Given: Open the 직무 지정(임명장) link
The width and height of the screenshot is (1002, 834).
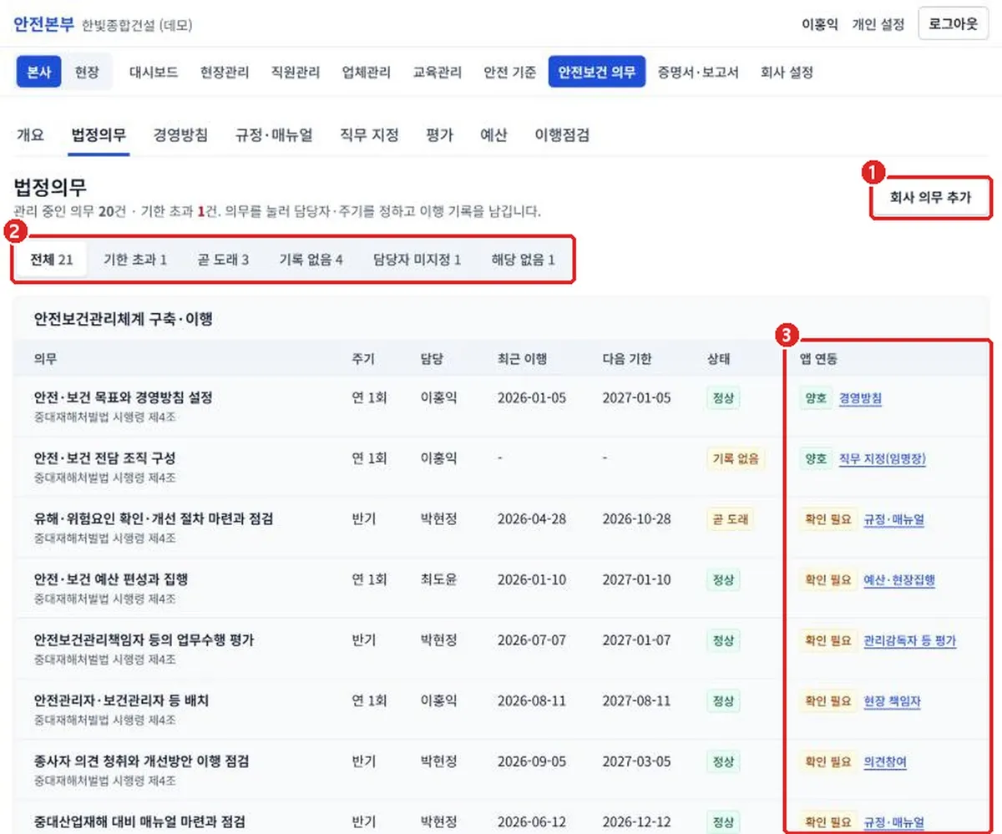Looking at the screenshot, I should 883,458.
